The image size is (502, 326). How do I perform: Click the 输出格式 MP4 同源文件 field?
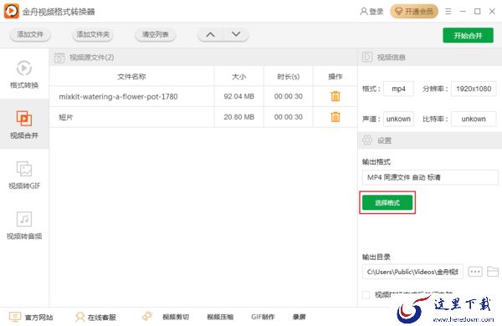pos(430,177)
